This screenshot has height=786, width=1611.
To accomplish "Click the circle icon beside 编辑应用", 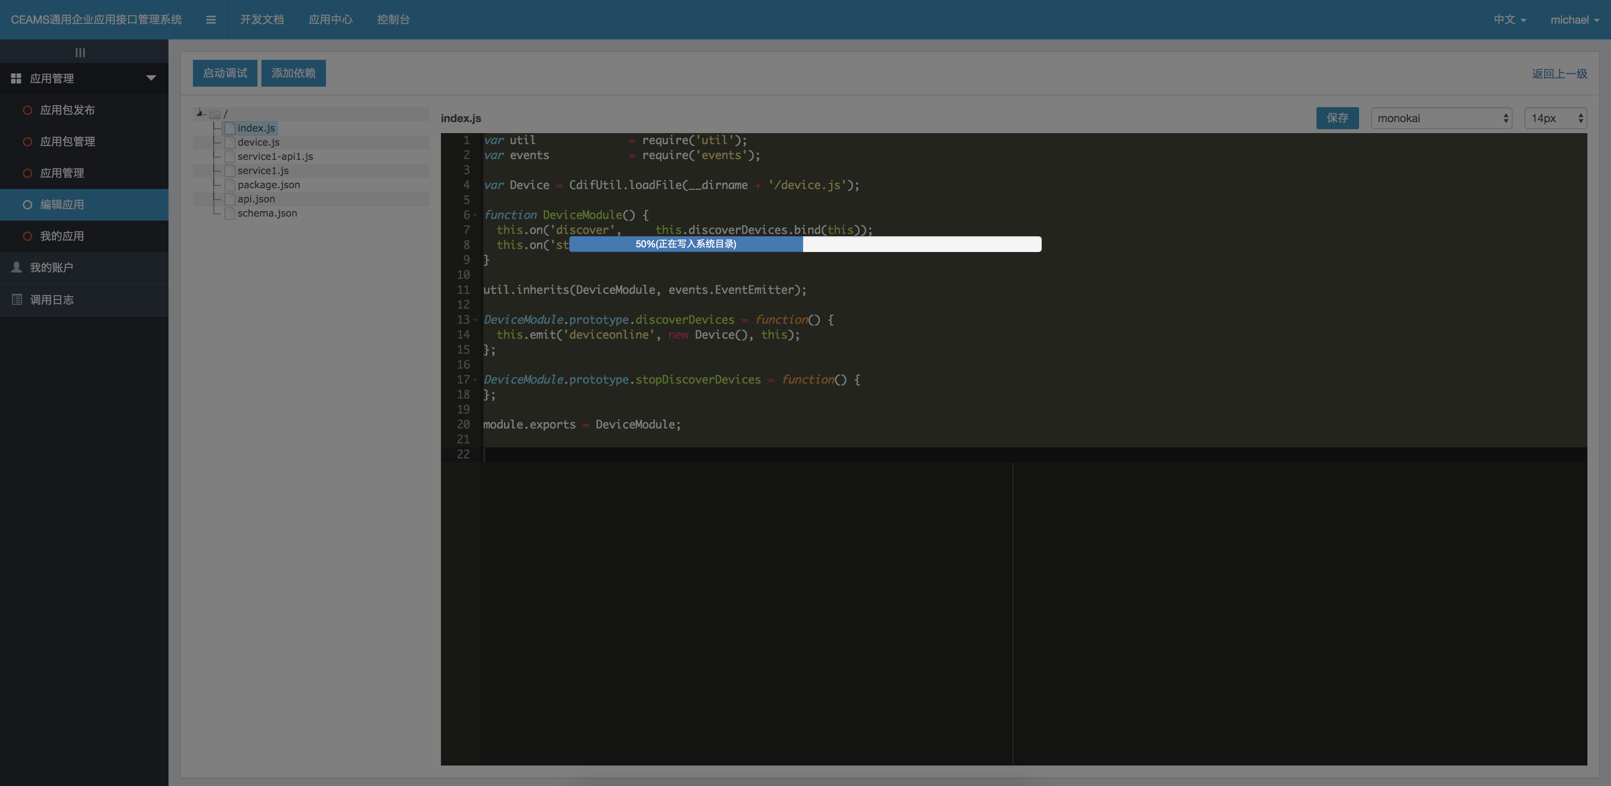I will tap(28, 204).
